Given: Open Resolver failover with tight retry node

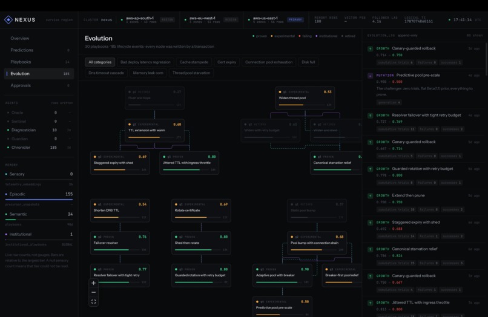Looking at the screenshot, I should [120, 276].
